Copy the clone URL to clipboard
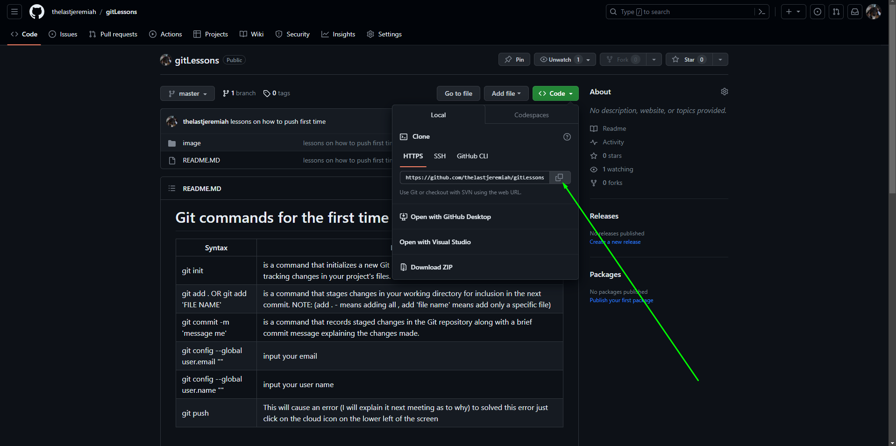The image size is (896, 446). pyautogui.click(x=559, y=177)
